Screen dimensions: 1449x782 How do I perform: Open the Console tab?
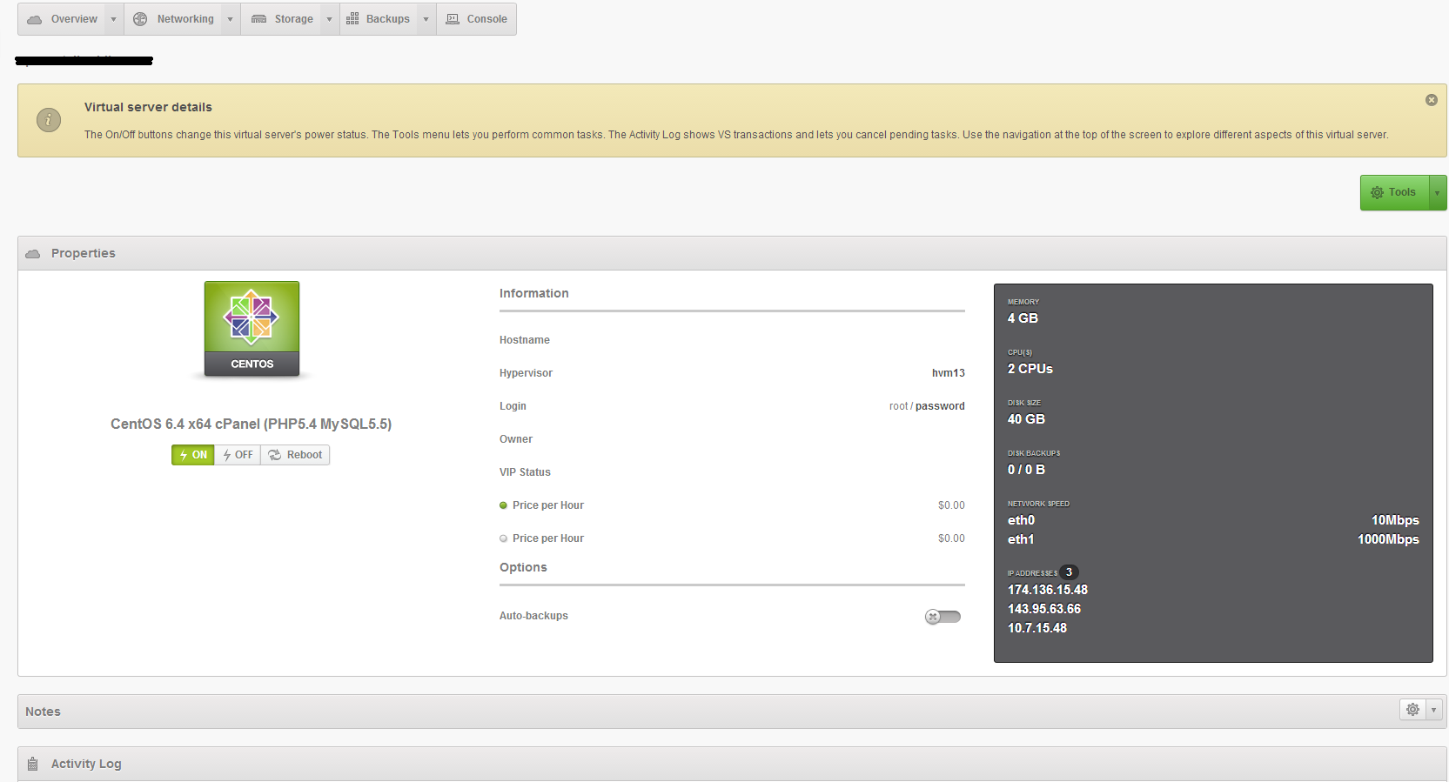click(x=477, y=19)
